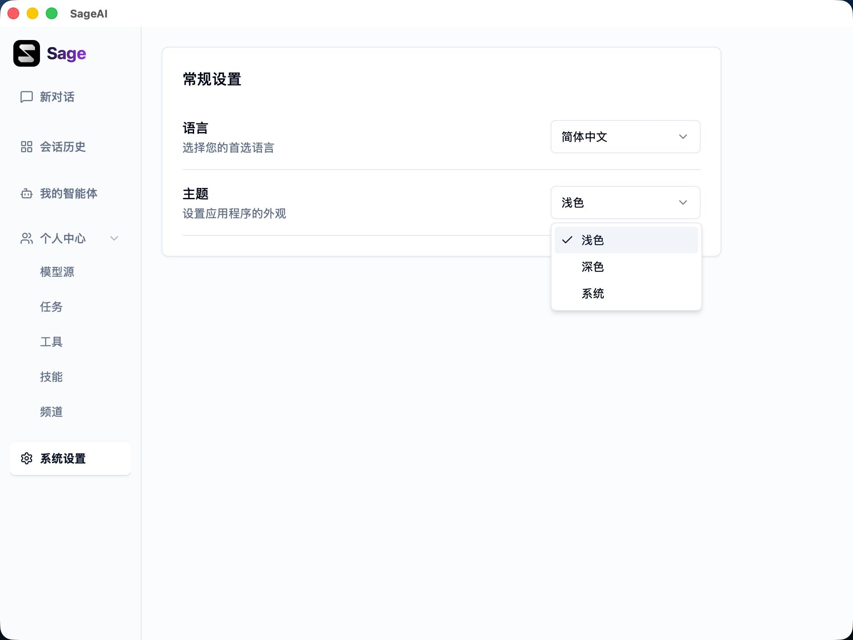Click the green zoom traffic-light button
Viewport: 853px width, 640px height.
[x=52, y=13]
